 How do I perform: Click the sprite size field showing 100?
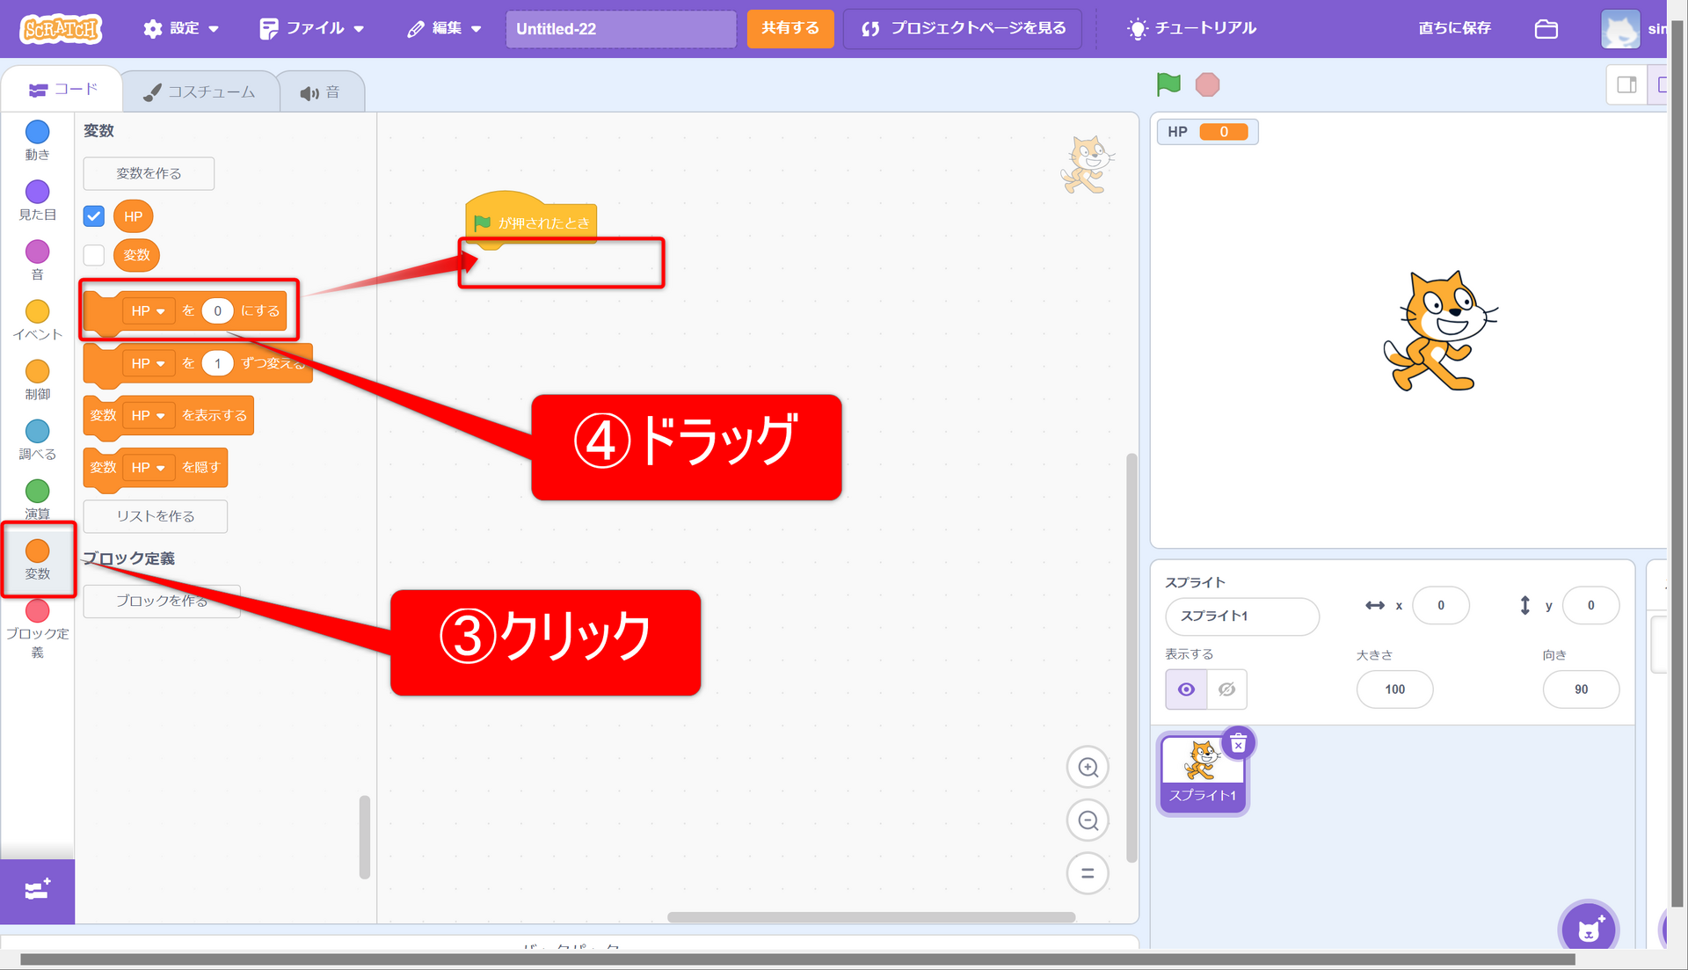[x=1394, y=689]
